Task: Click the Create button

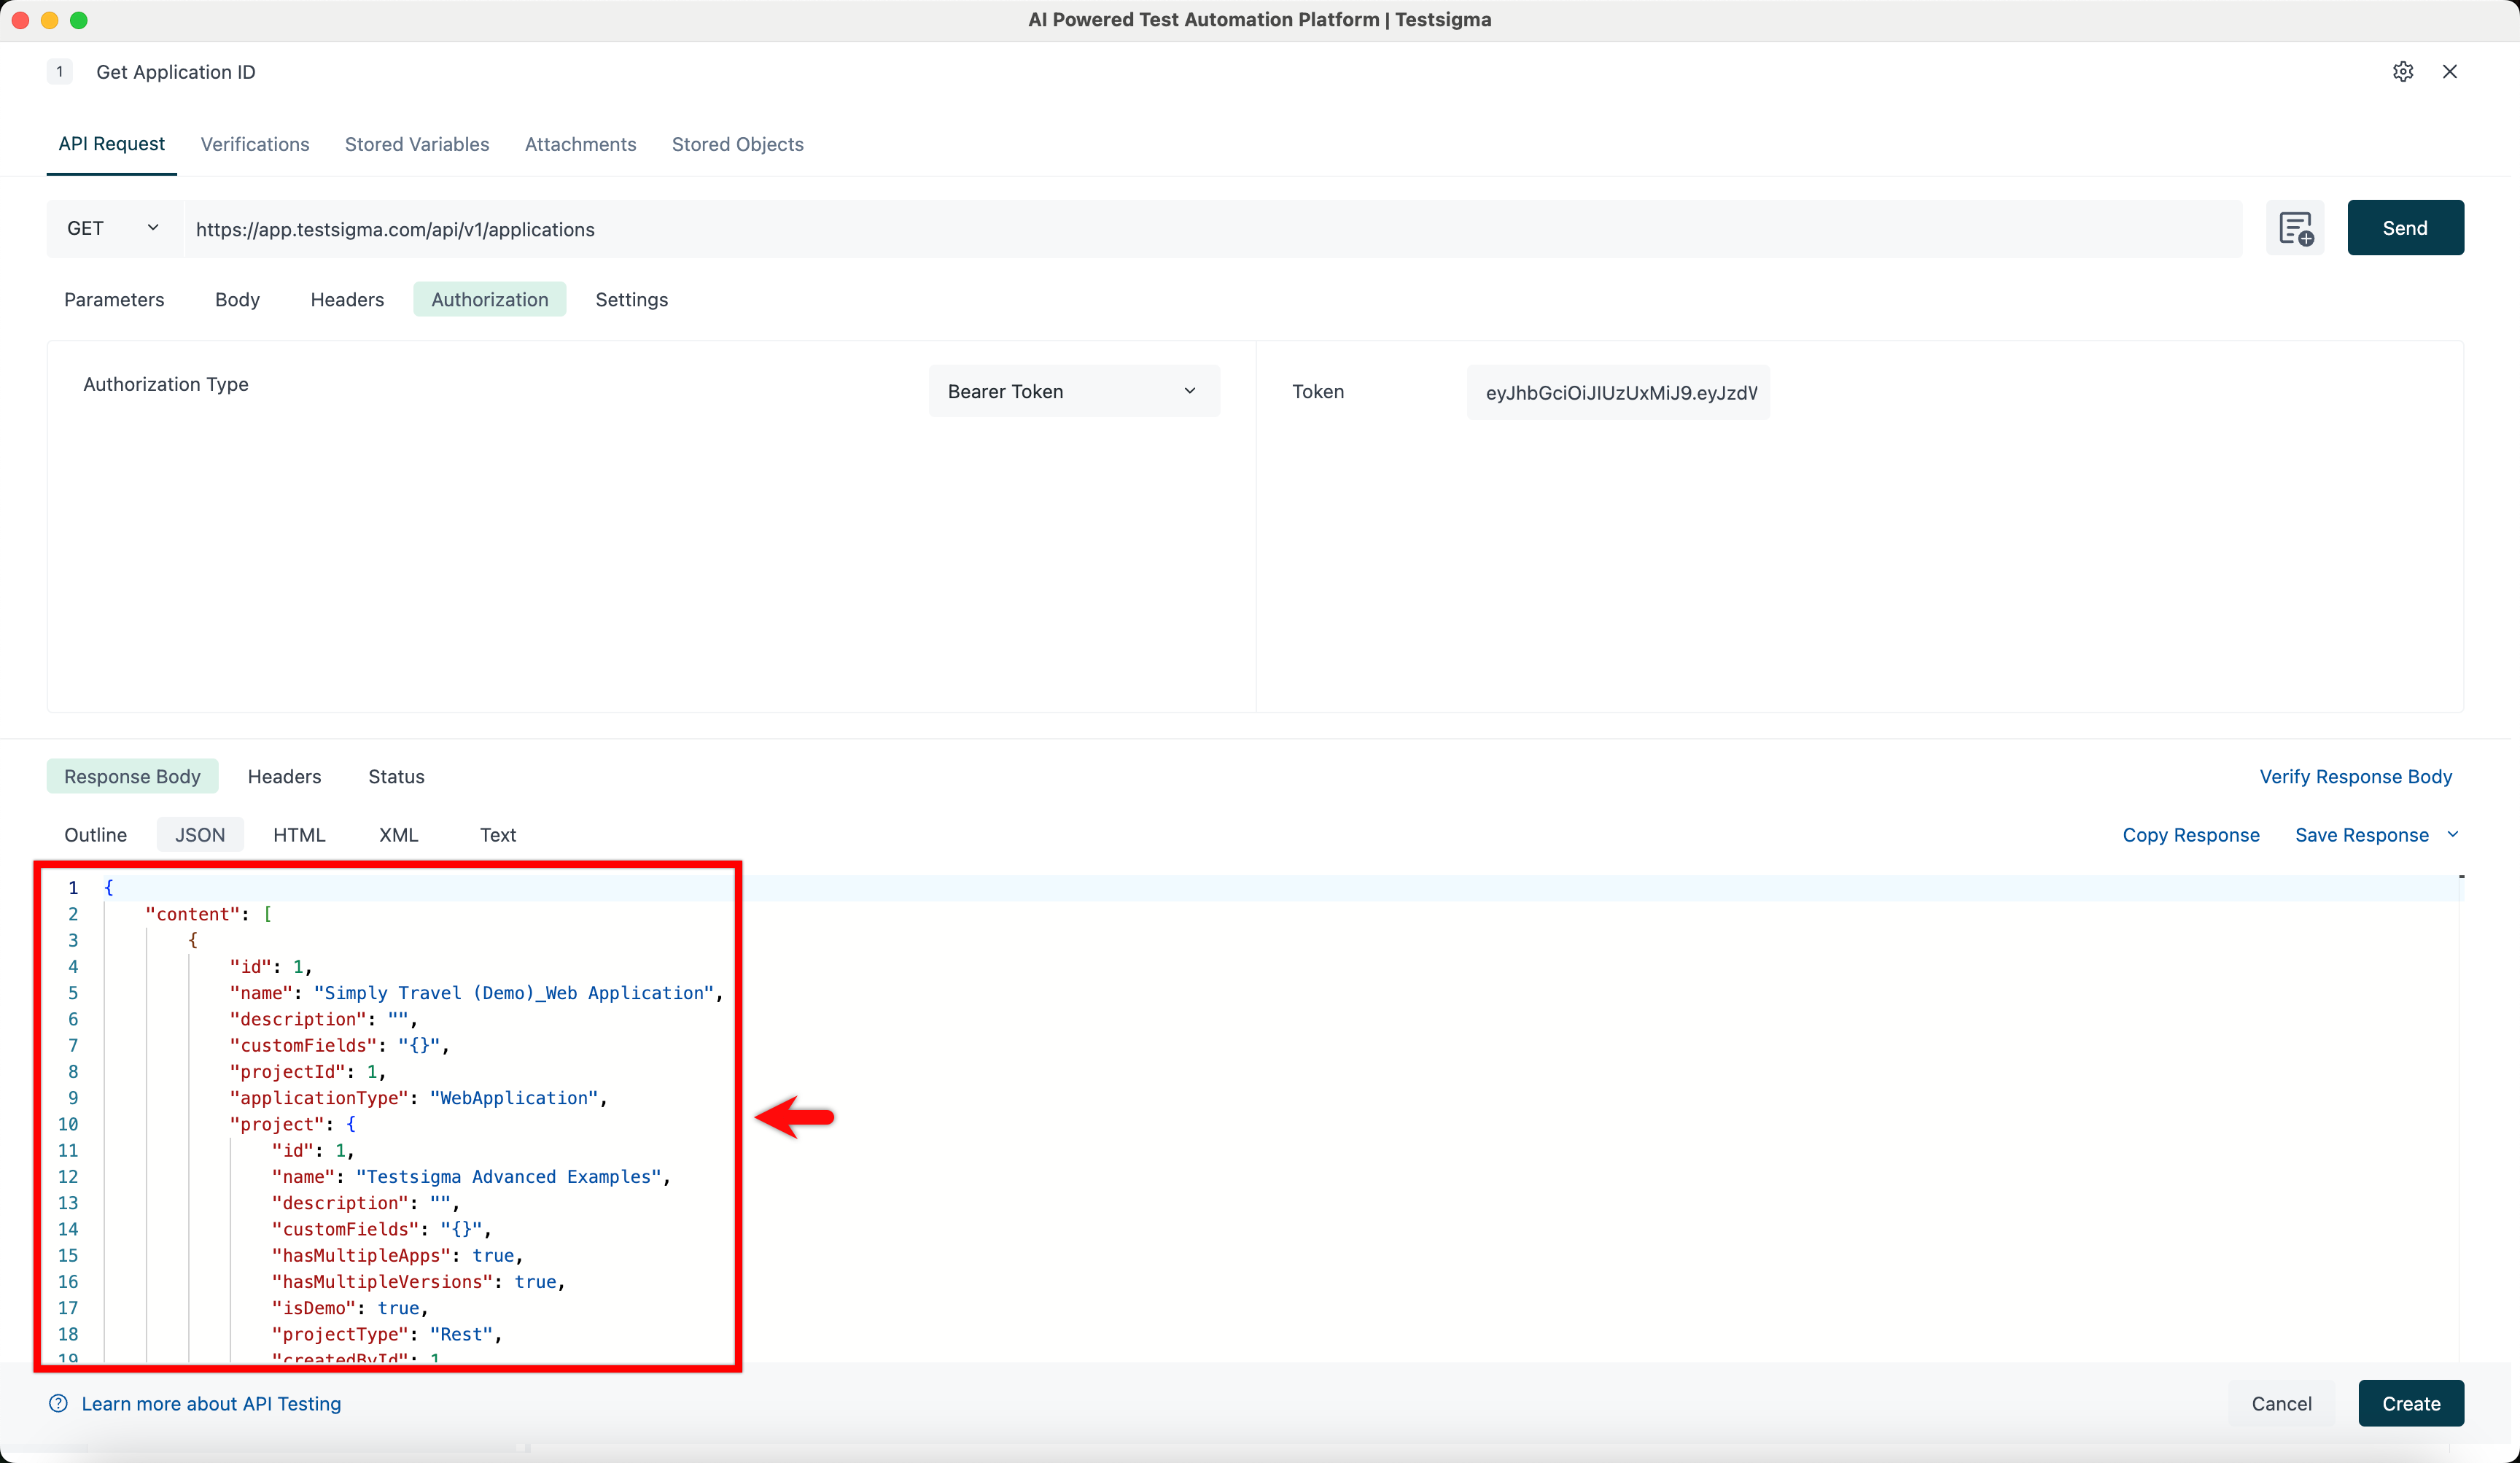Action: pos(2410,1403)
